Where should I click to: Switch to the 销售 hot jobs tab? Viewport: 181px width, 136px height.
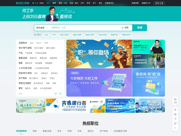35,131
